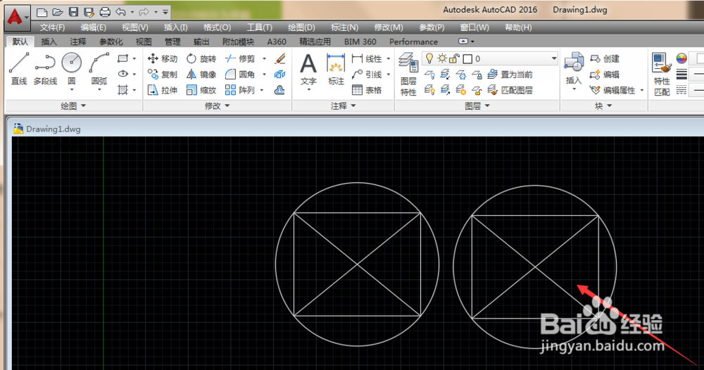Image resolution: width=704 pixels, height=370 pixels.
Task: Activate the Mirror (镜像) command
Action: (x=201, y=75)
